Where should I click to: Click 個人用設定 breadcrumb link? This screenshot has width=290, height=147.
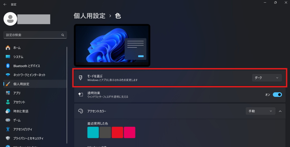89,16
